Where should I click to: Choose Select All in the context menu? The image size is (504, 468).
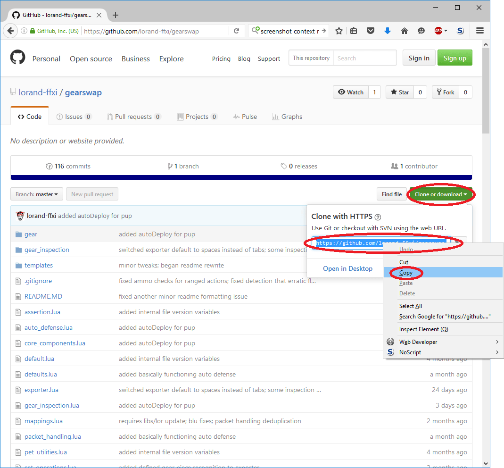[x=444, y=306]
